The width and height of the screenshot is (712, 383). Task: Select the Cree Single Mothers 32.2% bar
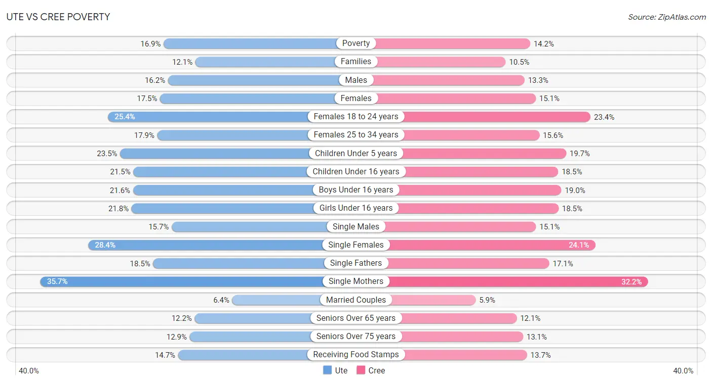pos(502,281)
